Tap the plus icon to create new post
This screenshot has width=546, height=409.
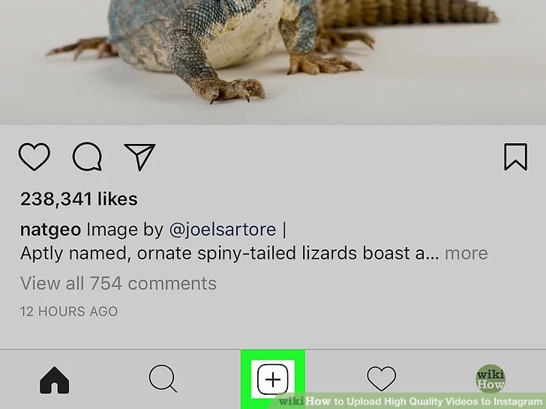click(x=273, y=379)
